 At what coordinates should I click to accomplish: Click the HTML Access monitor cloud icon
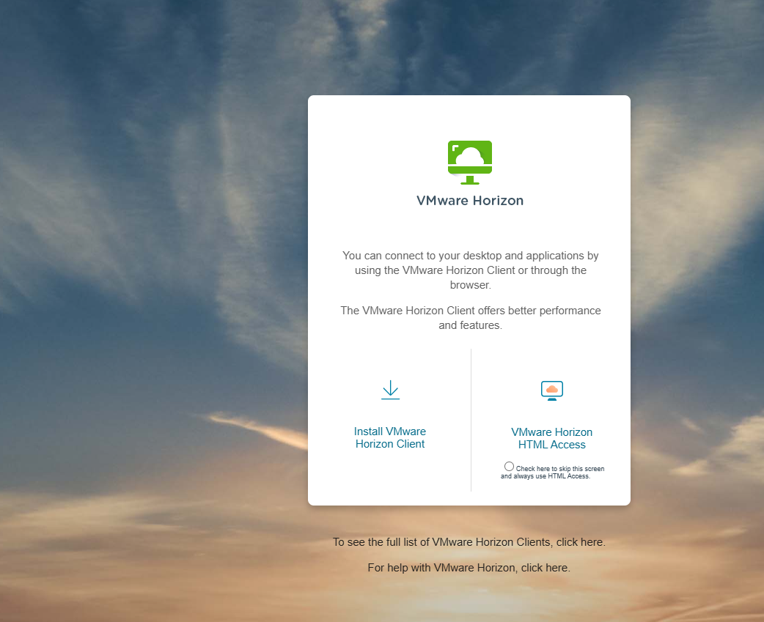(552, 390)
